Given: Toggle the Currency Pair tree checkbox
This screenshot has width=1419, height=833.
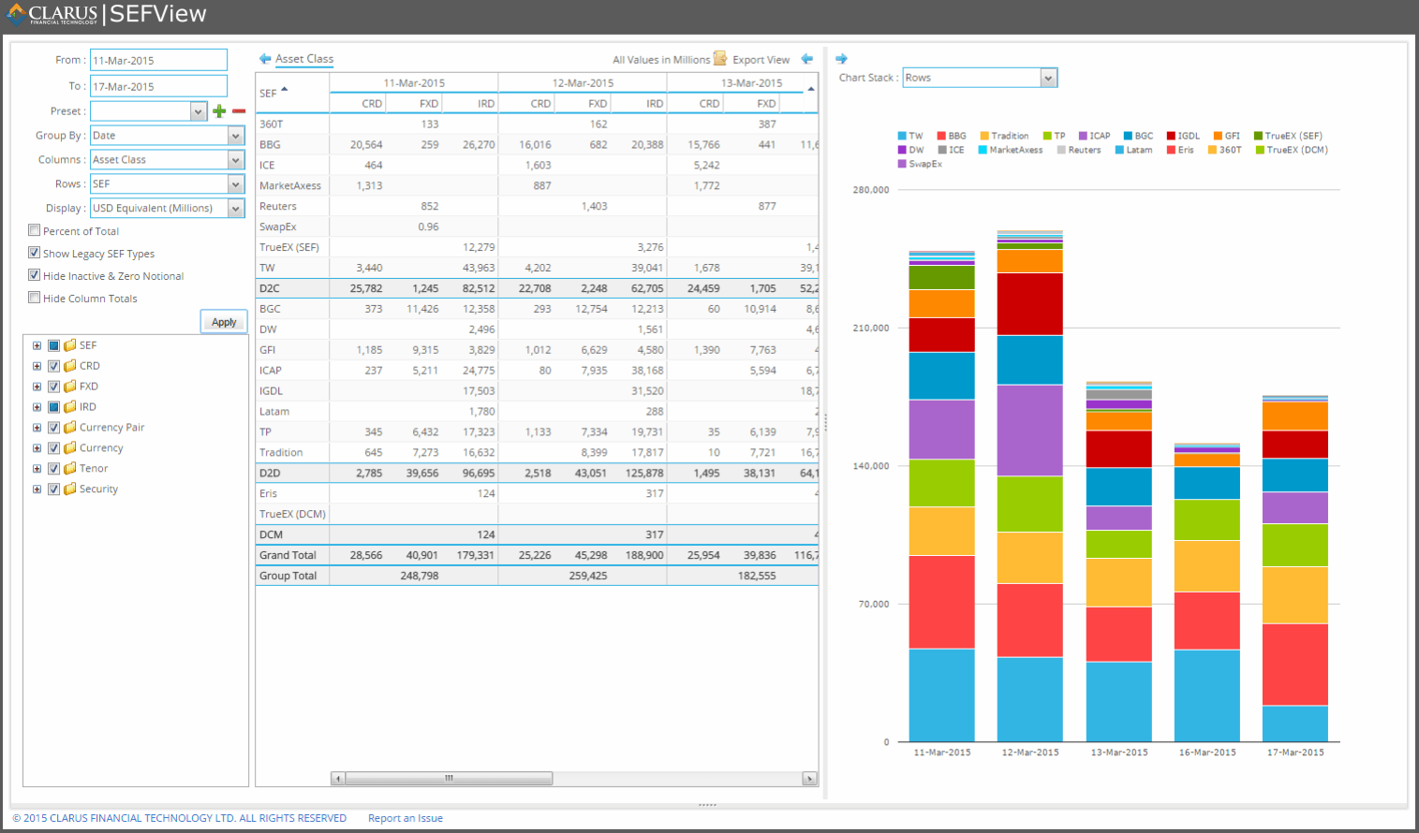Looking at the screenshot, I should tap(54, 428).
